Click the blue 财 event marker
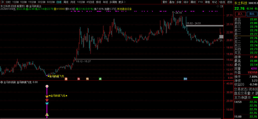The width and height of the screenshot is (258, 119). (185, 79)
